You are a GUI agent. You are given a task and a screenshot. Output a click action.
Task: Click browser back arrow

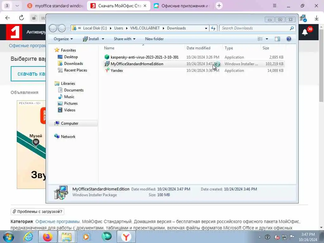click(x=8, y=18)
